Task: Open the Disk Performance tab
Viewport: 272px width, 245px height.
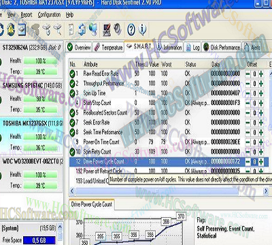Action: (222, 48)
